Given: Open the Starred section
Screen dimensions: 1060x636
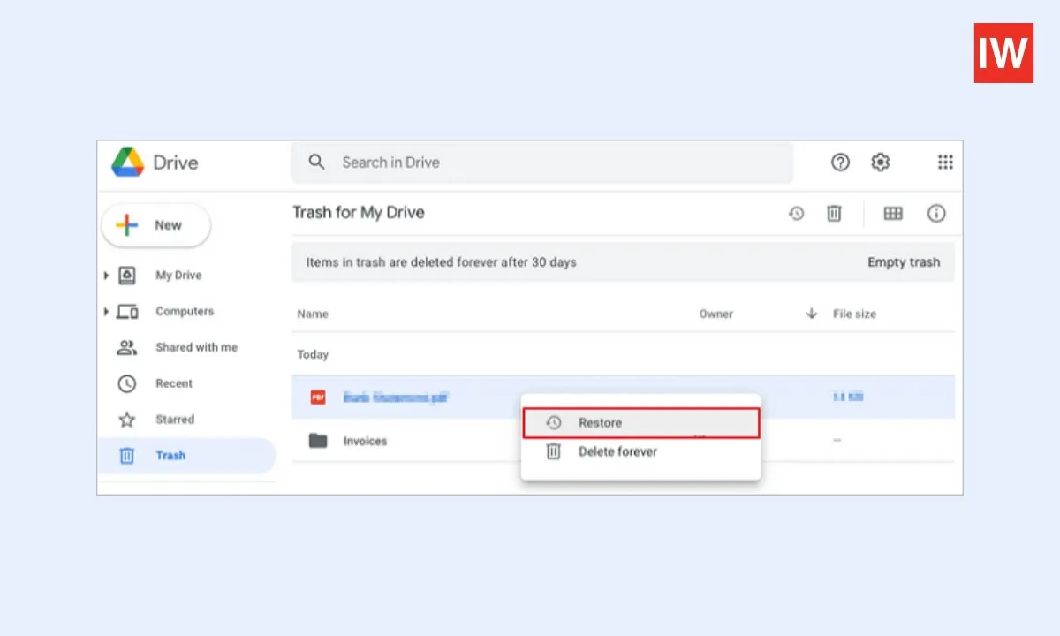Looking at the screenshot, I should (174, 419).
